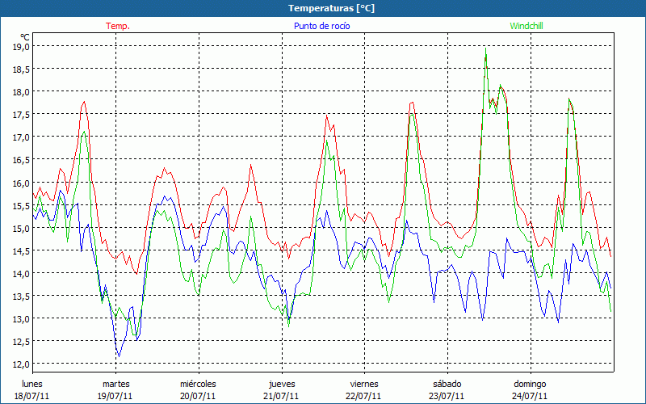Click the 24/07/11 date label
Viewport: 646px width, 404px height.
coord(530,396)
